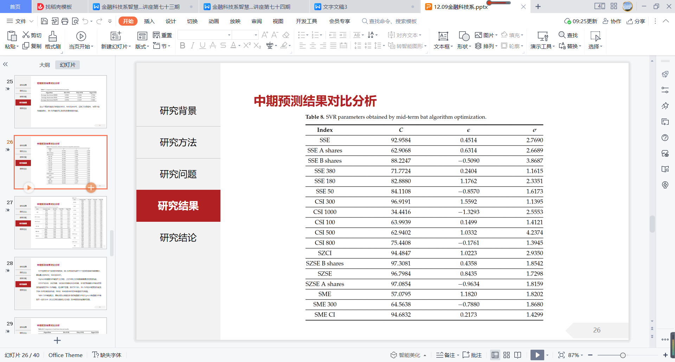Image resolution: width=675 pixels, height=362 pixels.
Task: Click the Reset (重置) button
Action: tap(162, 35)
